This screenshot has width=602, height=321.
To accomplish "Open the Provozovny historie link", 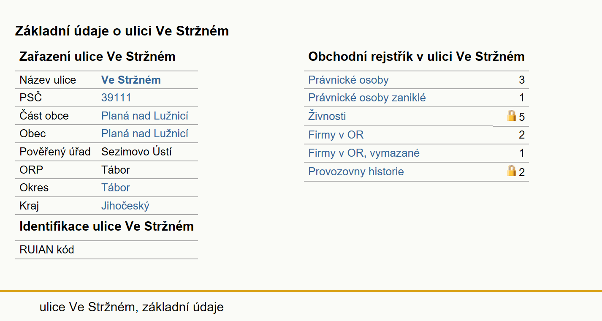I will (x=356, y=171).
